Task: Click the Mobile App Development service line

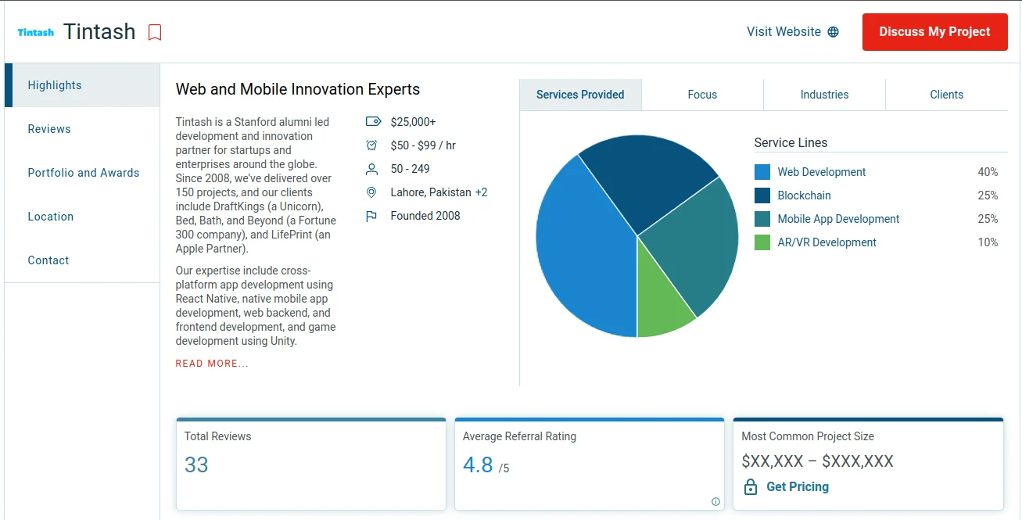Action: (838, 219)
